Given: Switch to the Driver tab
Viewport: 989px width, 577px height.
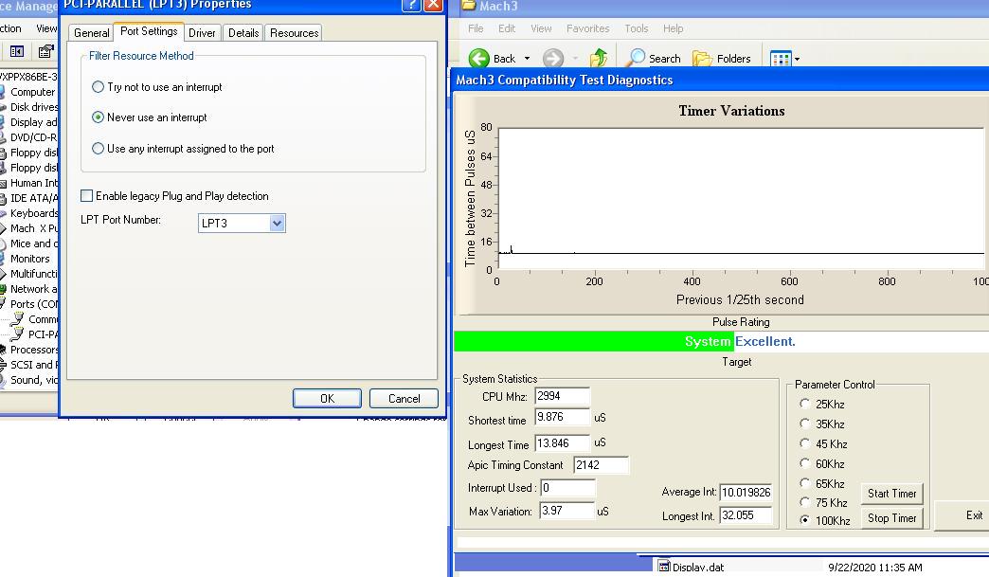Looking at the screenshot, I should pyautogui.click(x=202, y=32).
